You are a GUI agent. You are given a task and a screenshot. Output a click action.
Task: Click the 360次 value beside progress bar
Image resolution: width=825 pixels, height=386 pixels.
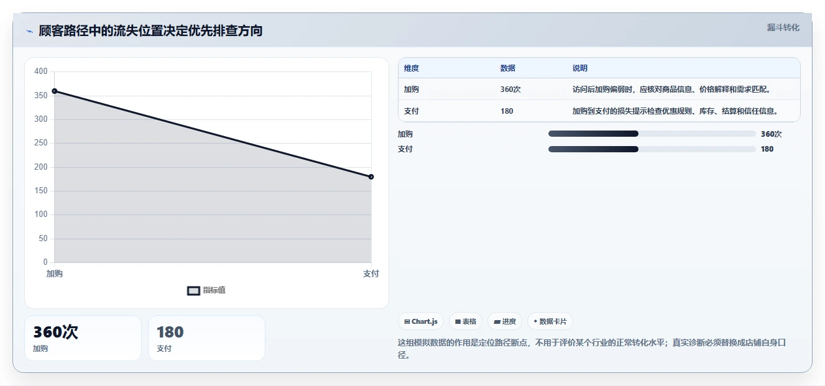(x=772, y=134)
